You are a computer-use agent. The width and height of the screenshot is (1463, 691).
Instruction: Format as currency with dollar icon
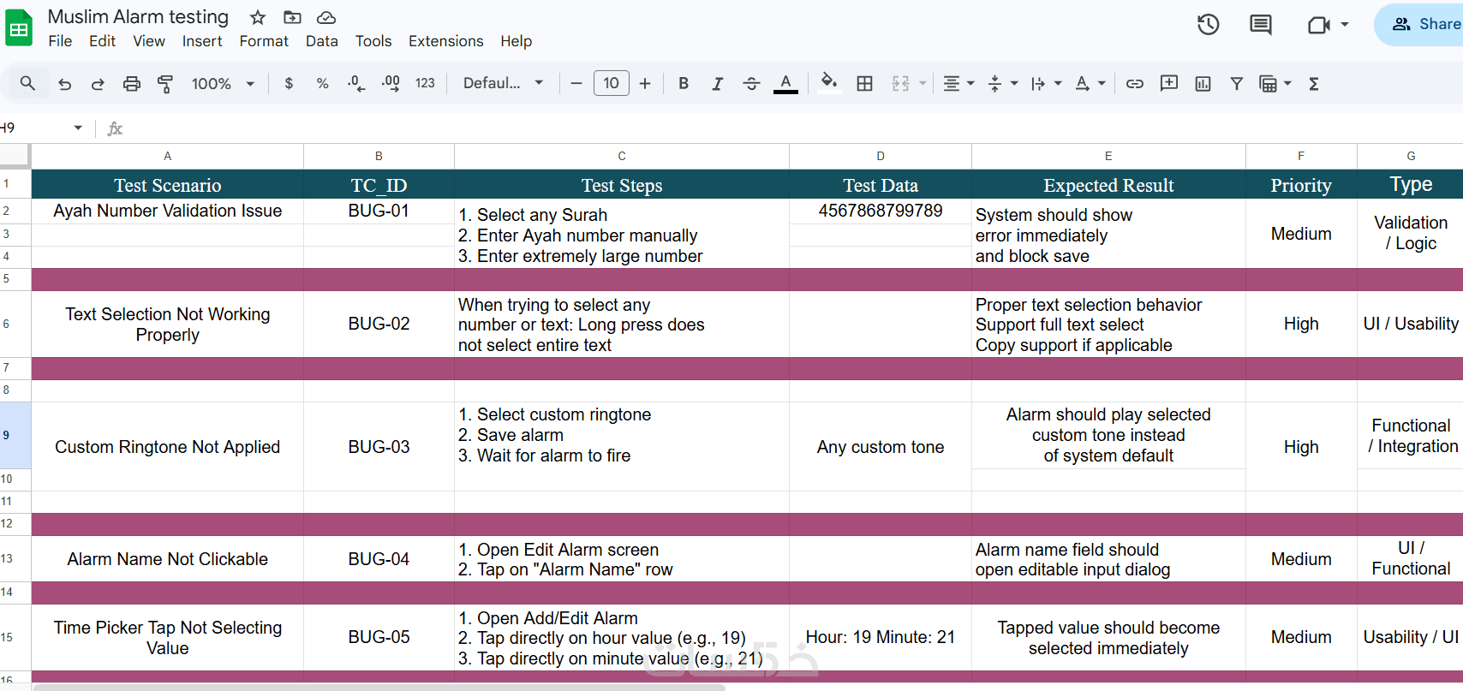click(x=289, y=83)
